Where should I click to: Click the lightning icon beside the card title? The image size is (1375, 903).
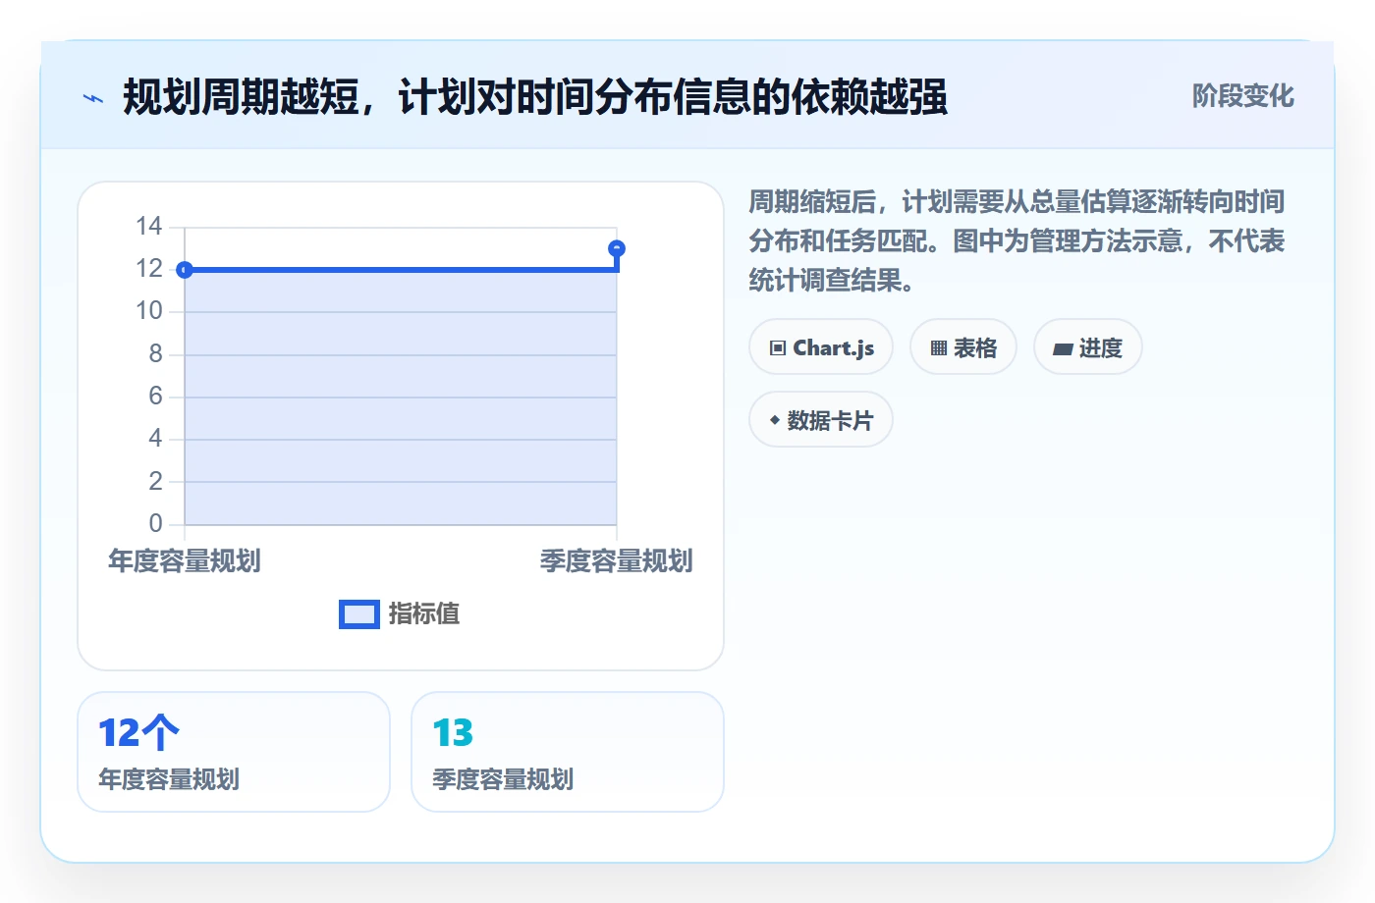93,98
